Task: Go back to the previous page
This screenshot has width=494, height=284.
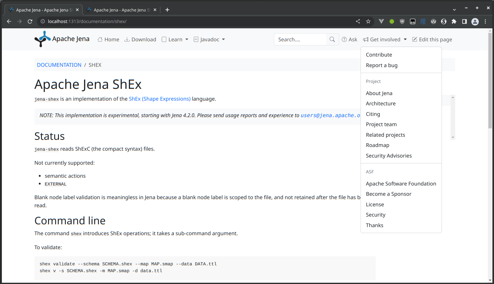Action: point(9,21)
